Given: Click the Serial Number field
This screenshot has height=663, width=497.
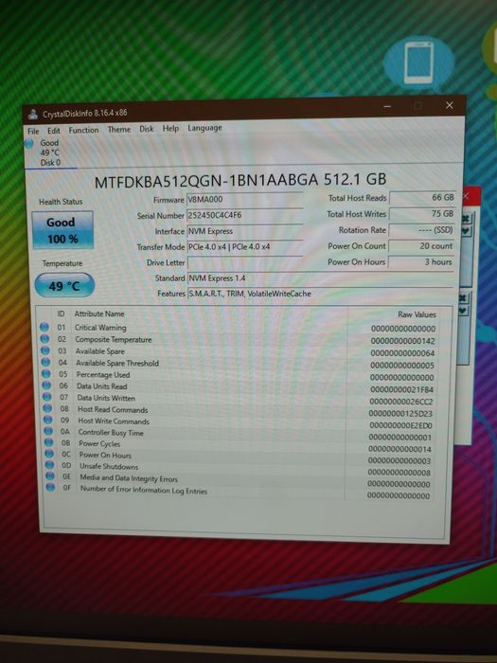Looking at the screenshot, I should pyautogui.click(x=244, y=215).
